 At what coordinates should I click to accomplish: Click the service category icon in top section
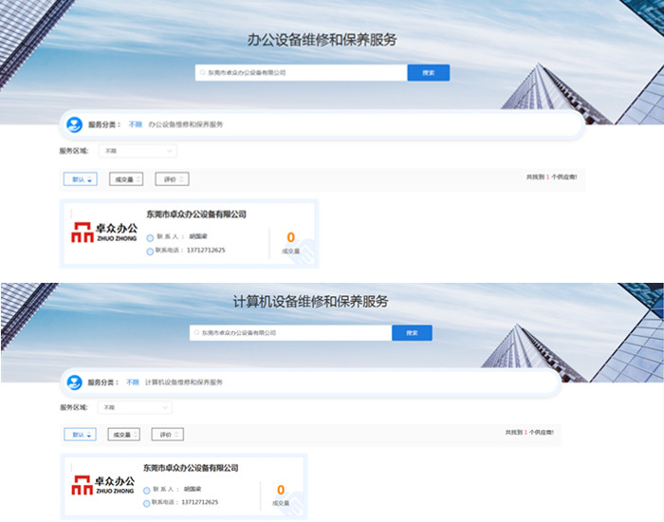tap(74, 124)
